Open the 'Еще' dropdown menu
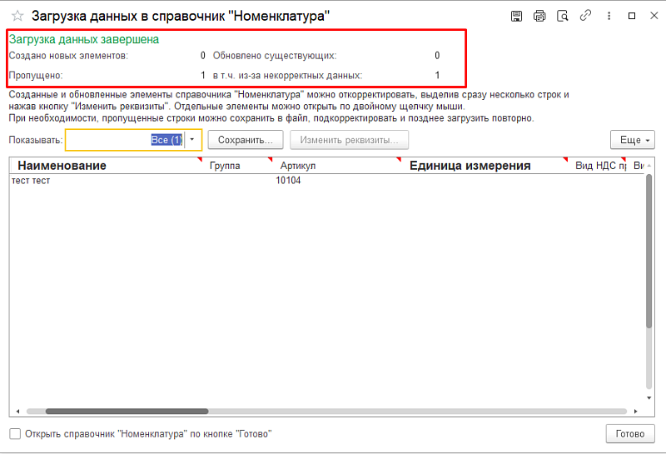666x454 pixels. pyautogui.click(x=632, y=140)
